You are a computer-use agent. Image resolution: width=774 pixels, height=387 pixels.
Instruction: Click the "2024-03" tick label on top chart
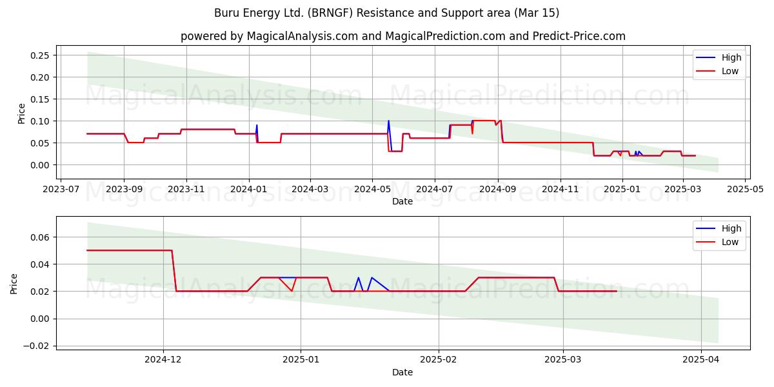pos(310,190)
